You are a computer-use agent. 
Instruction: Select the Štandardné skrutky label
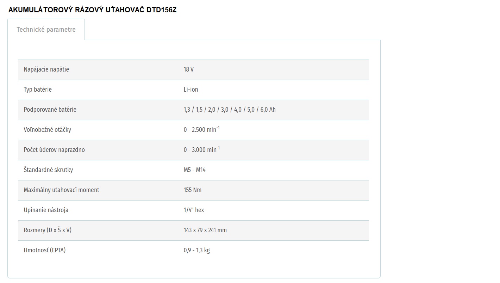point(49,170)
